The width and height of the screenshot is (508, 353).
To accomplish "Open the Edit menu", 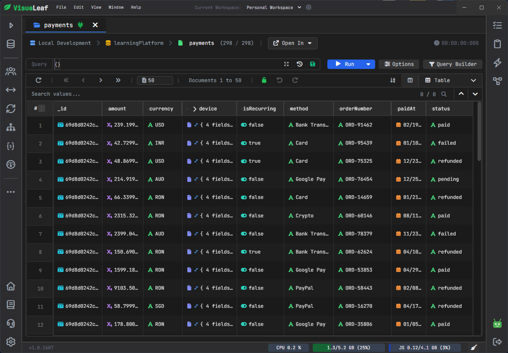I will (x=79, y=8).
